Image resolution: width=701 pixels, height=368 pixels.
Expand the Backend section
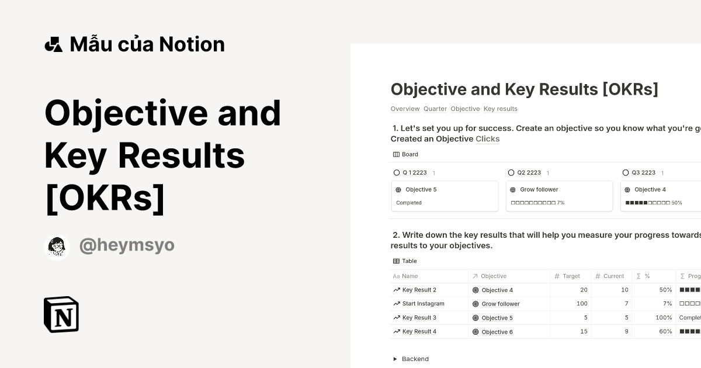[x=395, y=359]
